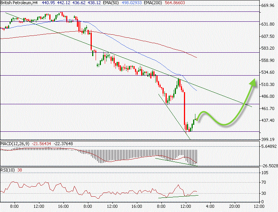Click the MACD value -21.56434

pyautogui.click(x=41, y=144)
